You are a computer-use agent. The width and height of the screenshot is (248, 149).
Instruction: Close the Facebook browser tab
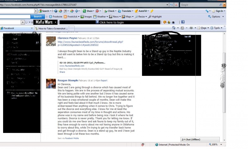[x=32, y=28]
